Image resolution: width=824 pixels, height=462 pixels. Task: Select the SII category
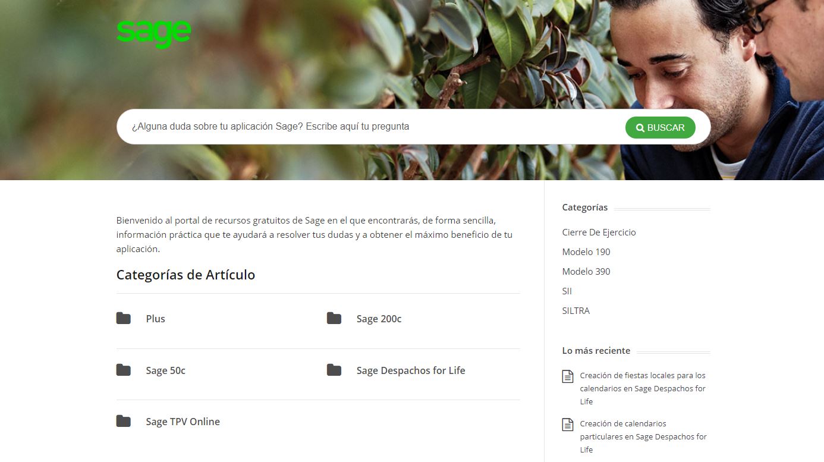click(567, 291)
